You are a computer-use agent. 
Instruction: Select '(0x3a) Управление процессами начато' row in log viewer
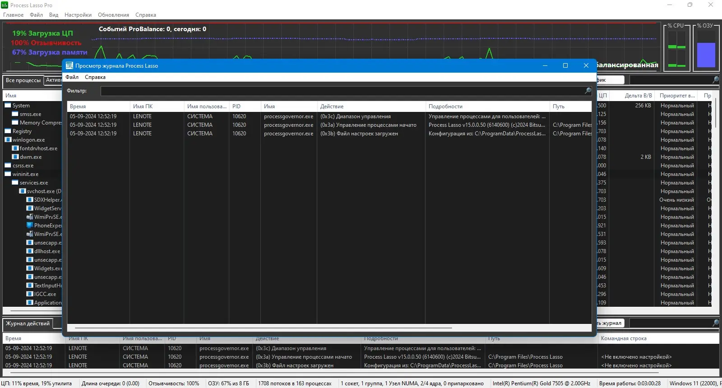coord(329,125)
